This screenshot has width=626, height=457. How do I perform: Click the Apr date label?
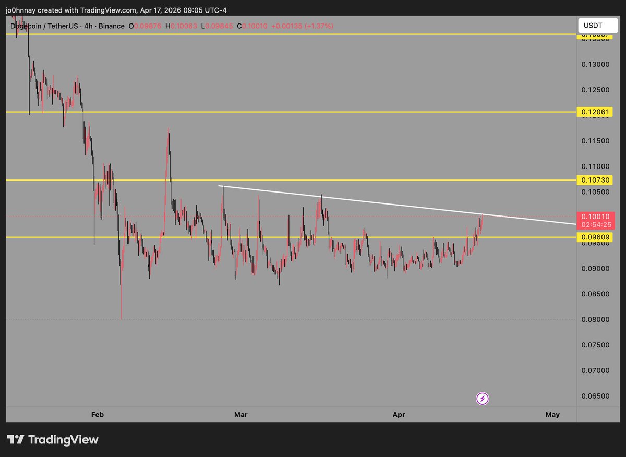point(399,415)
